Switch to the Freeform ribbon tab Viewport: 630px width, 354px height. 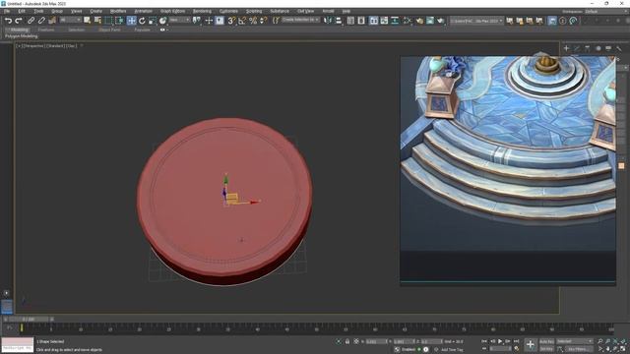click(46, 29)
